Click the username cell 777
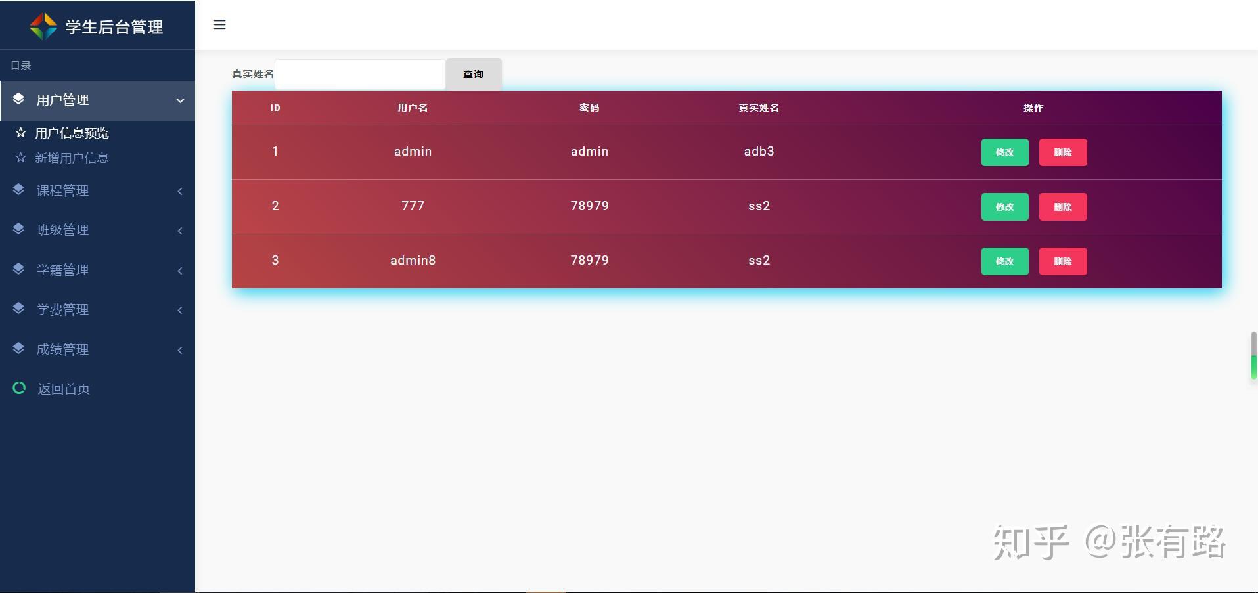Viewport: 1258px width, 593px height. pos(413,206)
